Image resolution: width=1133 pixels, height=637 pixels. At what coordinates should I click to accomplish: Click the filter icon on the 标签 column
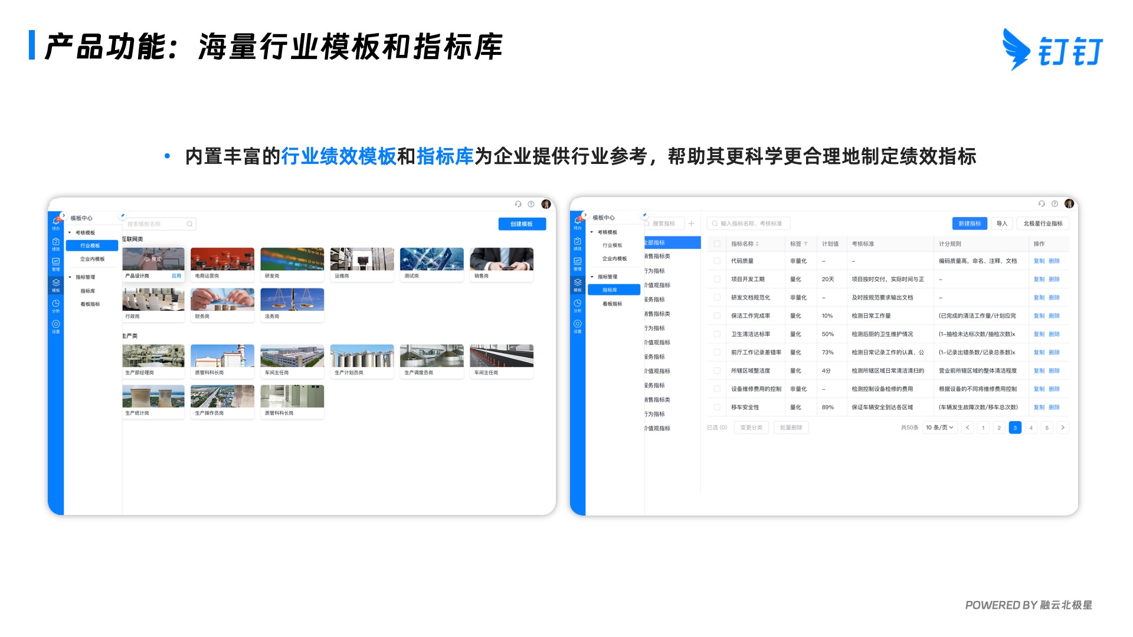point(805,244)
